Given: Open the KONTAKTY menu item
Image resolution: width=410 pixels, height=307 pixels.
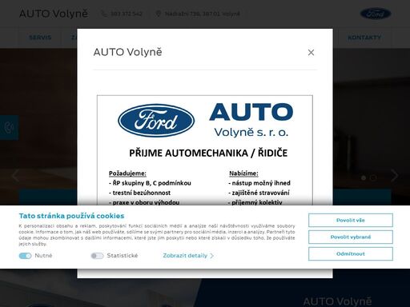Looking at the screenshot, I should (x=364, y=38).
